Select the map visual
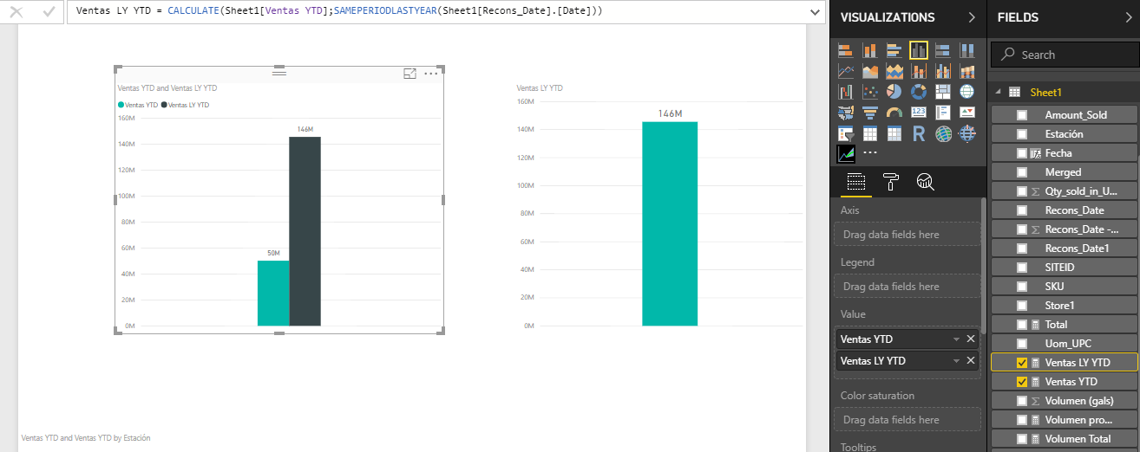 [x=967, y=92]
